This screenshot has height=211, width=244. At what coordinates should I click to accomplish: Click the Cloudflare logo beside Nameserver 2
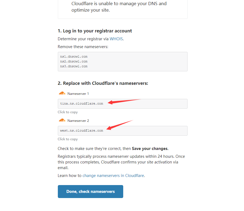click(x=62, y=120)
